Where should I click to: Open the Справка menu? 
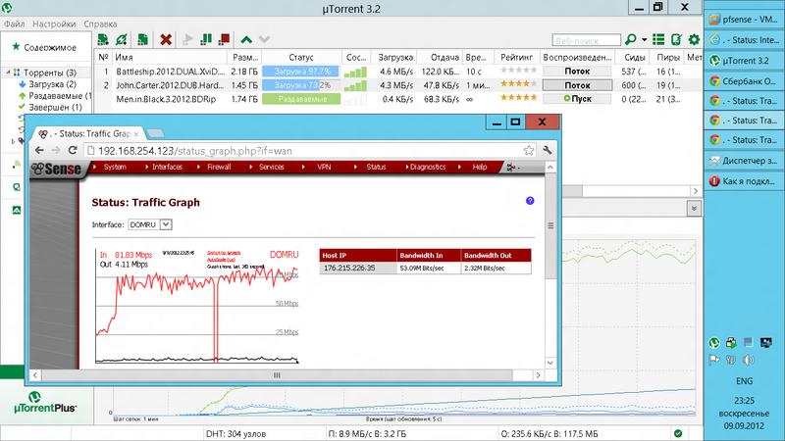click(x=100, y=24)
